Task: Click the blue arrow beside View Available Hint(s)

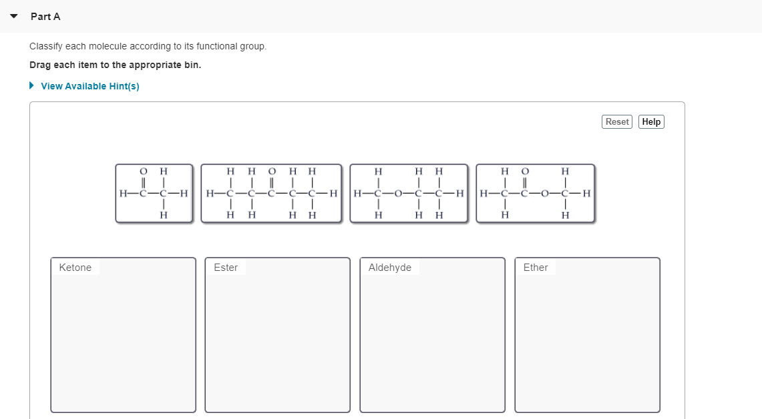Action: coord(30,85)
